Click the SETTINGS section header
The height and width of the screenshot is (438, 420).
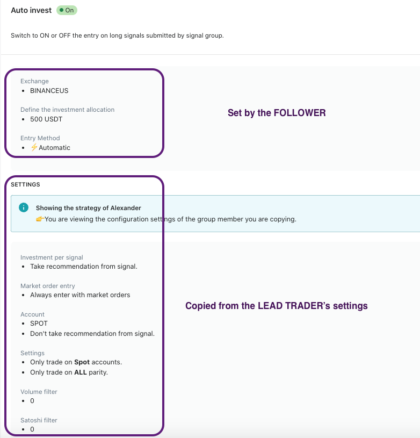point(25,184)
